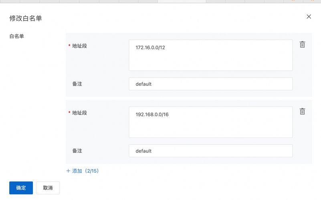Delete the 192.168.0.0/16 whitelist entry
Screen dimensions: 321x200
tap(303, 111)
